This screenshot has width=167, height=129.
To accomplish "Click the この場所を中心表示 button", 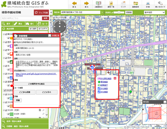I will 36,84.
